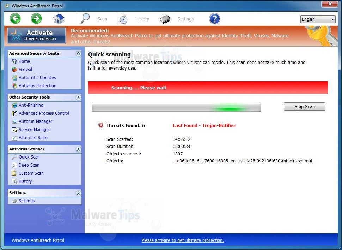This screenshot has height=250, width=342.
Task: Open the History toolbar tab
Action: click(142, 19)
